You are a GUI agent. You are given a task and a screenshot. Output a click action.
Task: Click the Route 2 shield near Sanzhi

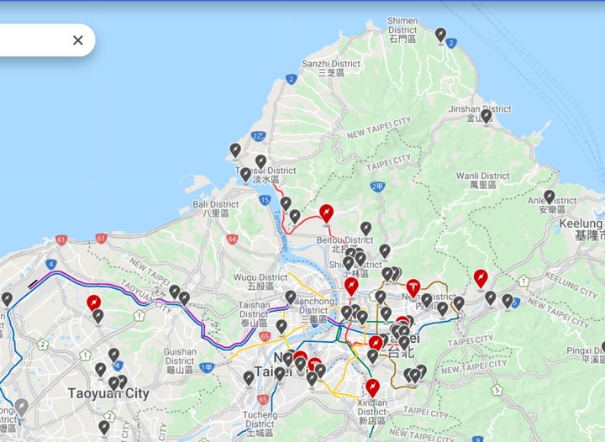pos(292,80)
